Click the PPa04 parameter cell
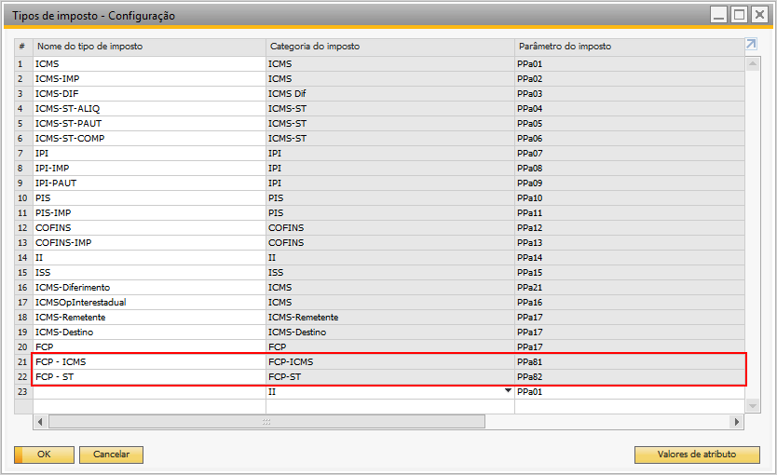 coord(630,108)
